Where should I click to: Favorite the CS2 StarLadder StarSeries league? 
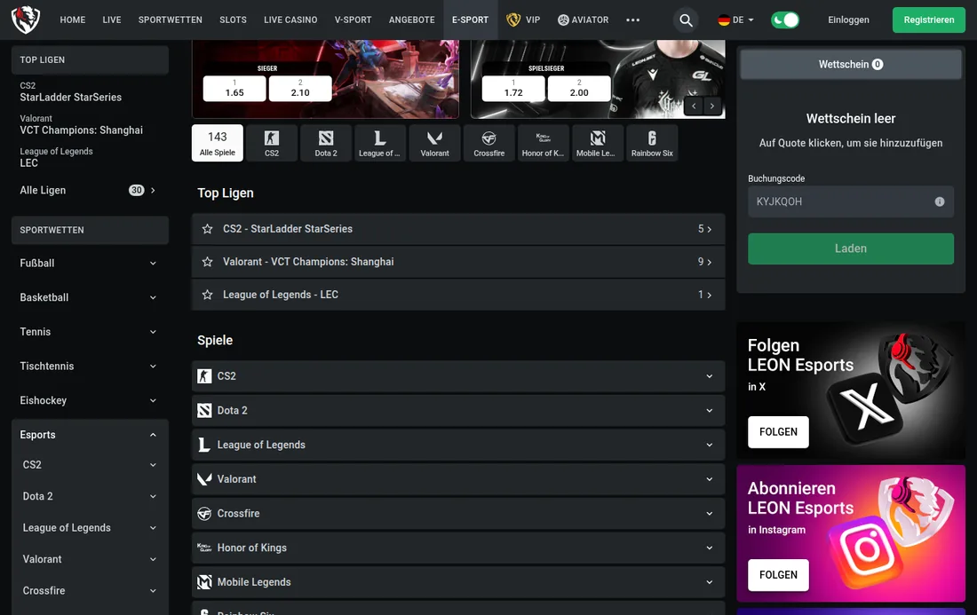208,229
